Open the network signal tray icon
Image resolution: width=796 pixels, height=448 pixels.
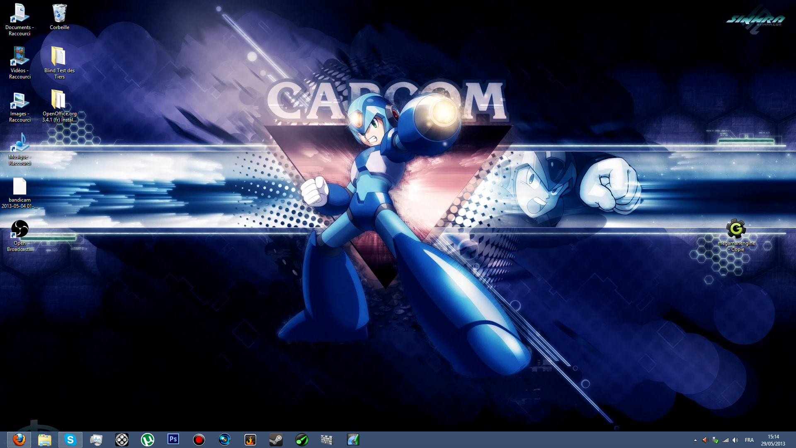point(725,440)
